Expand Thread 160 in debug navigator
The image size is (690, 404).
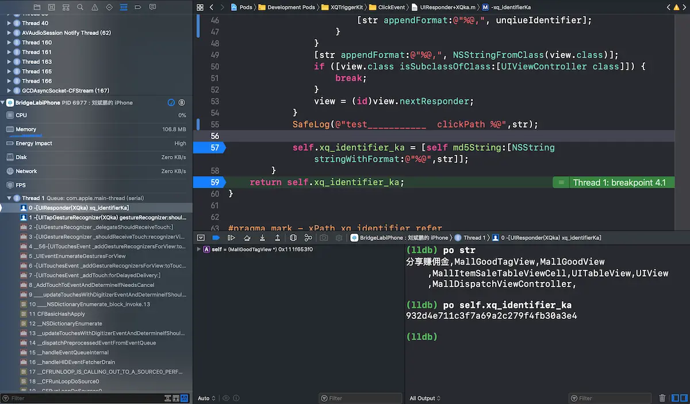pos(9,43)
